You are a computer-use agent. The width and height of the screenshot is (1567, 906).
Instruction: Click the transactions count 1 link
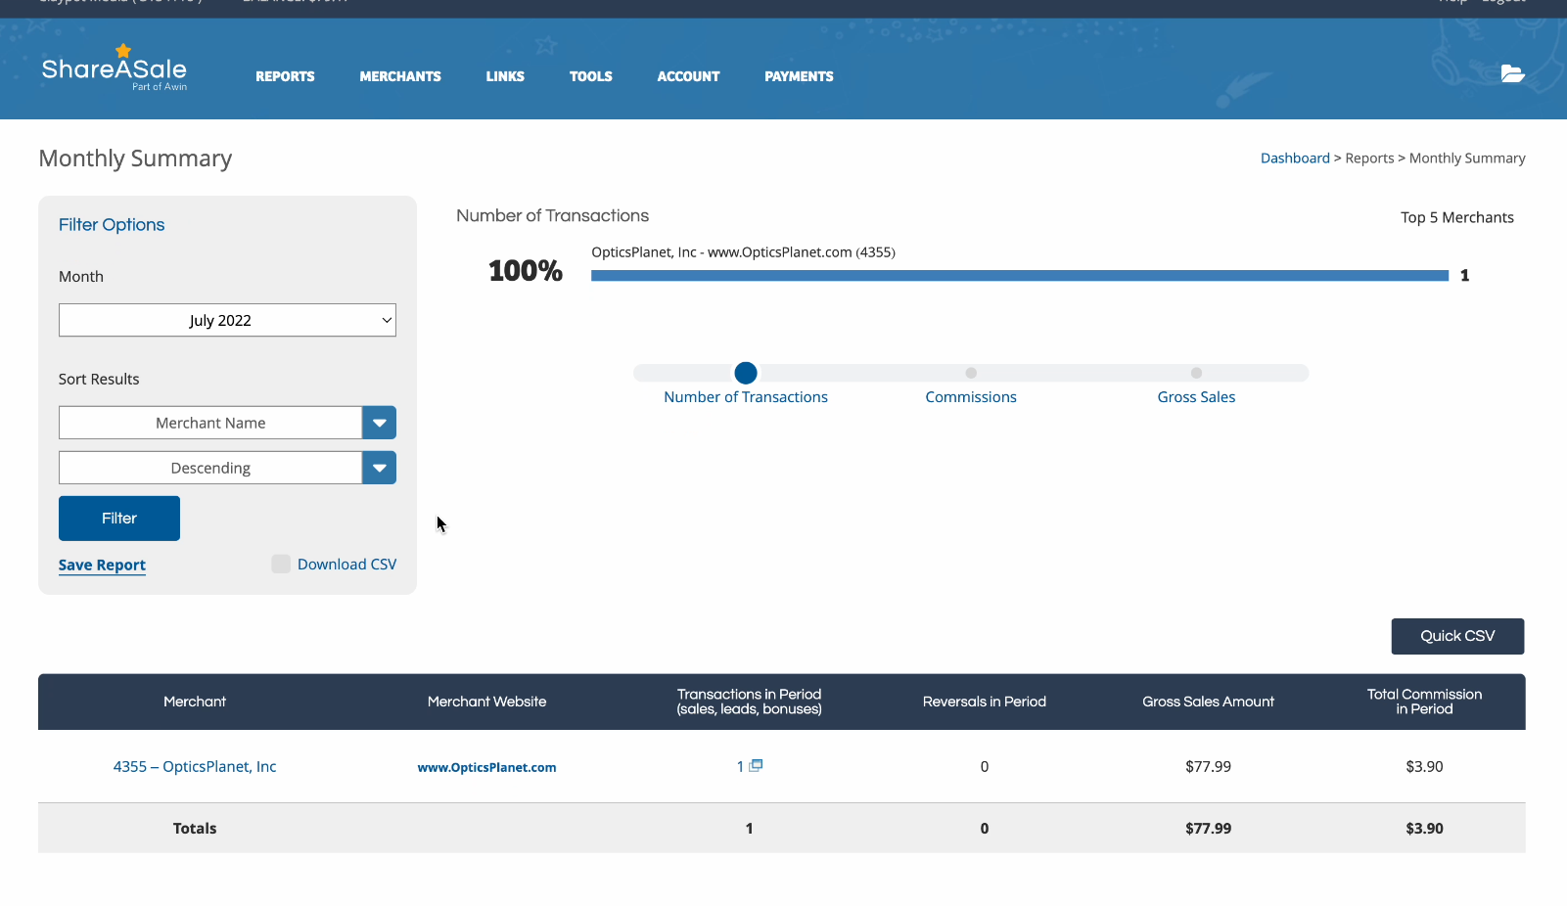(x=741, y=767)
